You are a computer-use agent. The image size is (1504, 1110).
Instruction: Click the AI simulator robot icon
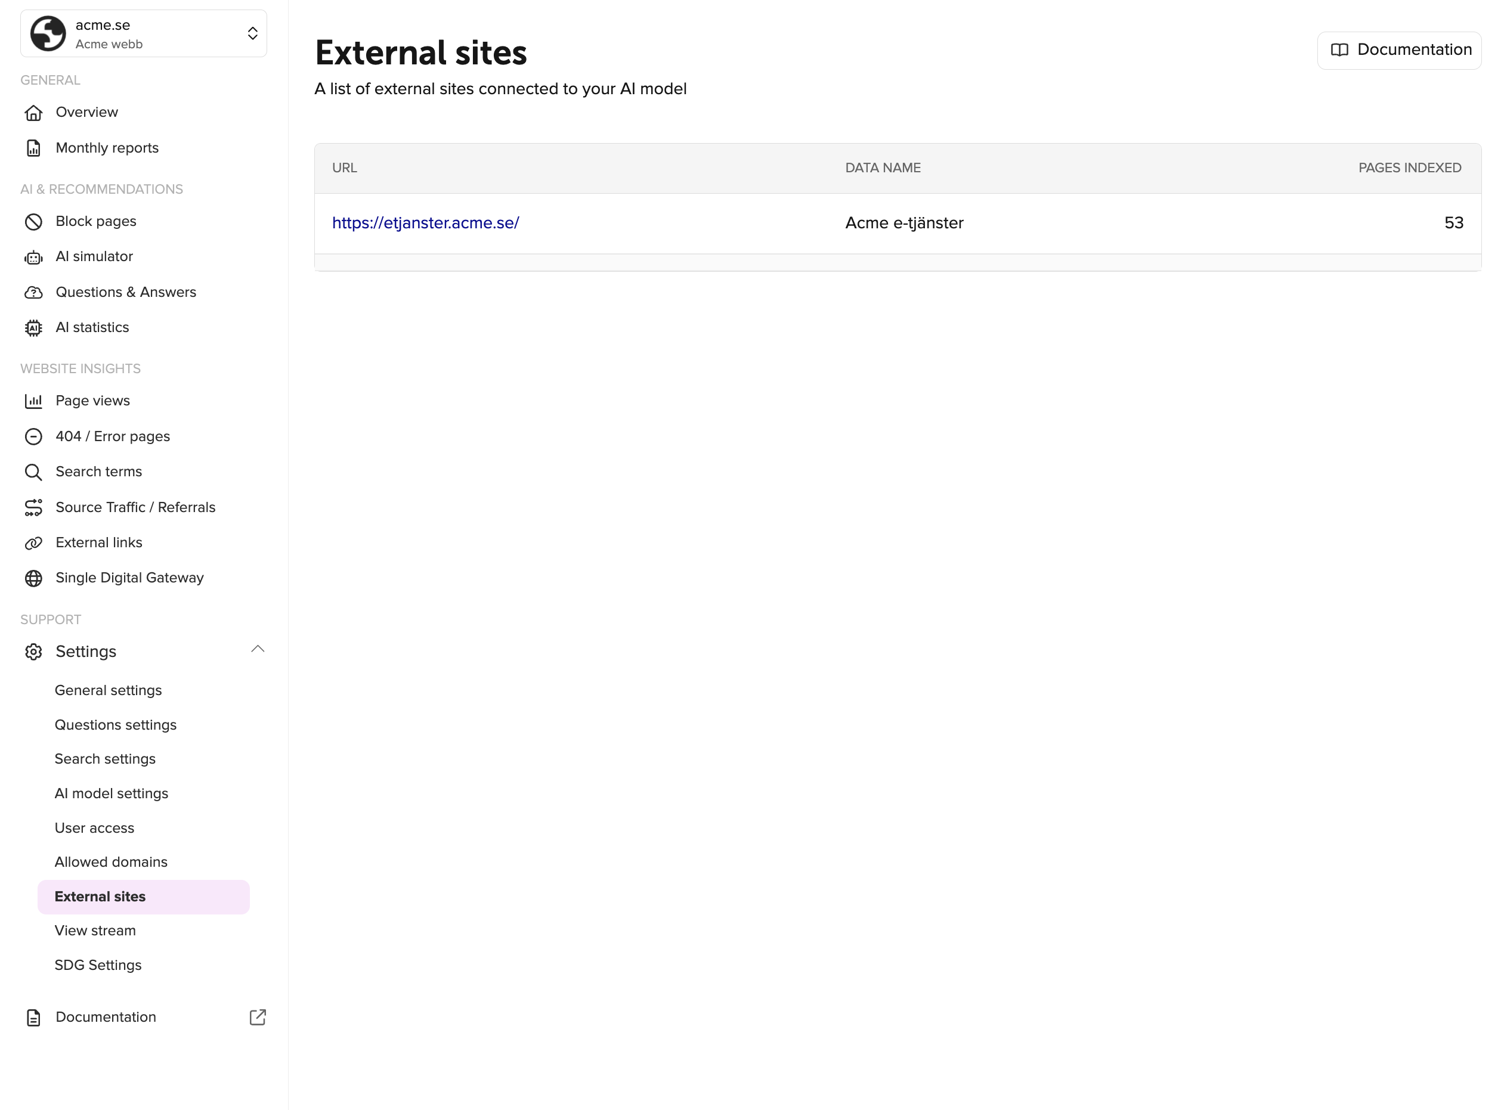click(33, 258)
